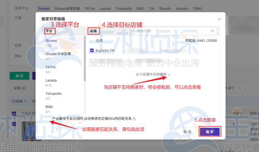
Task: Click the 取消 cancel button
Action: pyautogui.click(x=187, y=131)
